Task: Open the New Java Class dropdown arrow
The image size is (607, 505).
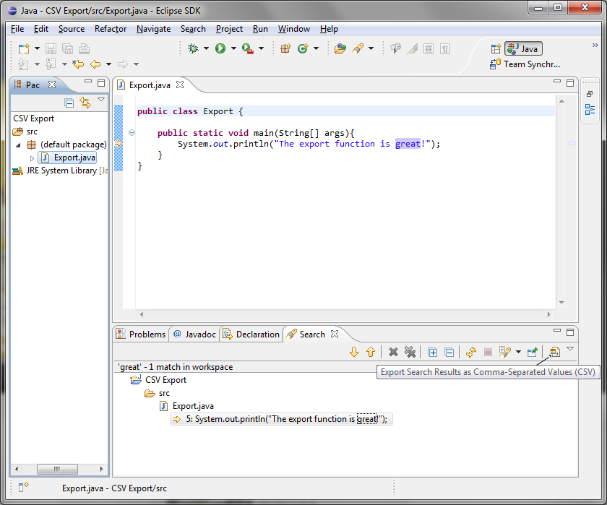Action: tap(317, 48)
